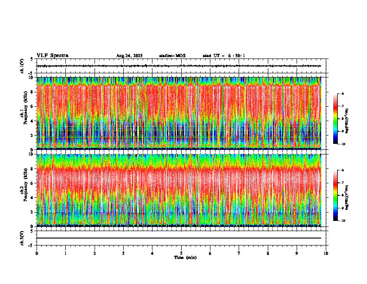
Task: Click the ch.1 spectrogram color scale bar
Action: pyautogui.click(x=335, y=119)
